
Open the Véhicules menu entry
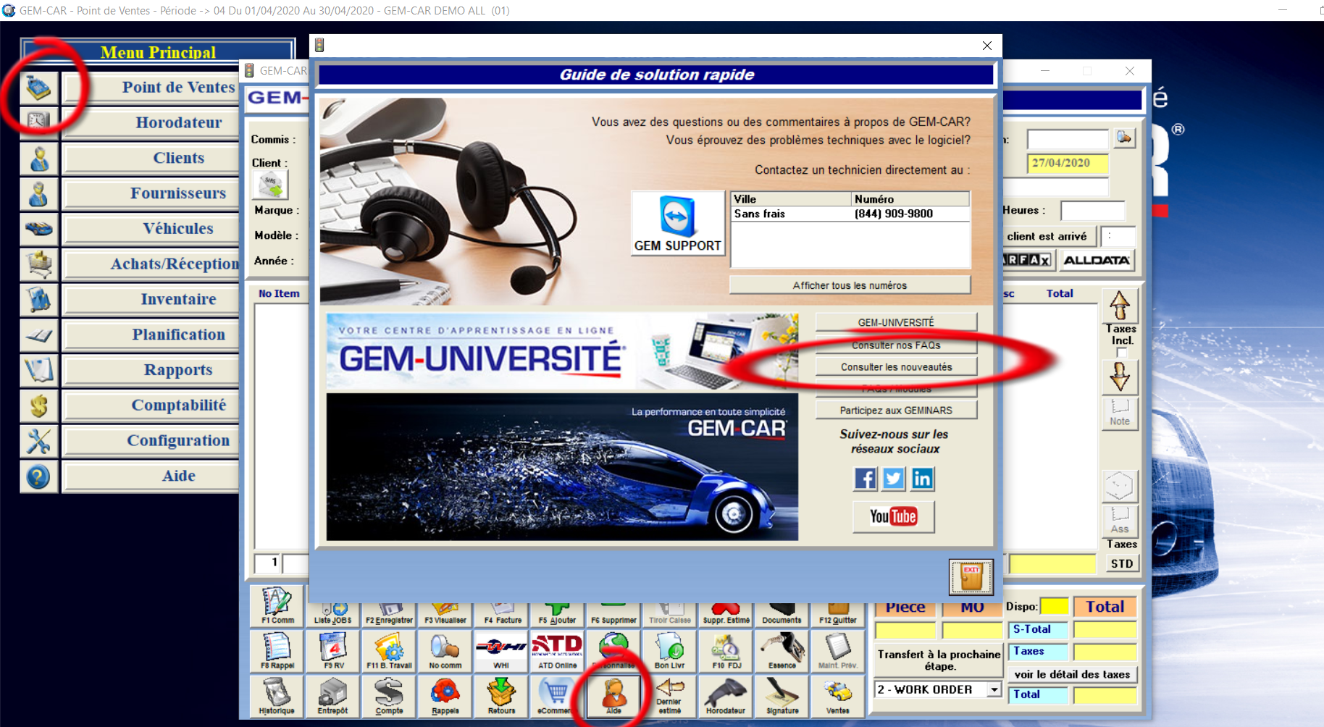[152, 229]
